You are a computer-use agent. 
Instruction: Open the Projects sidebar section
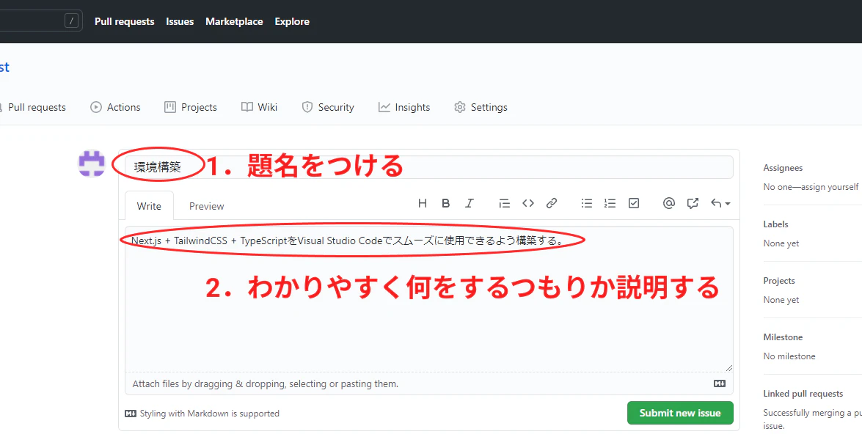tap(779, 280)
